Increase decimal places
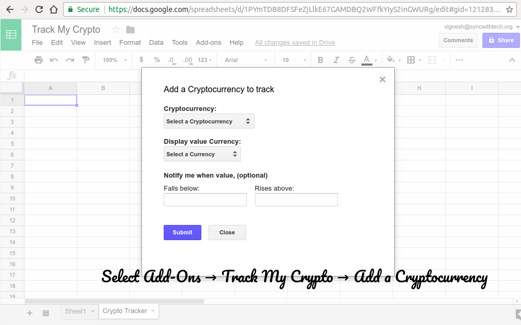The height and width of the screenshot is (325, 521). pos(188,60)
